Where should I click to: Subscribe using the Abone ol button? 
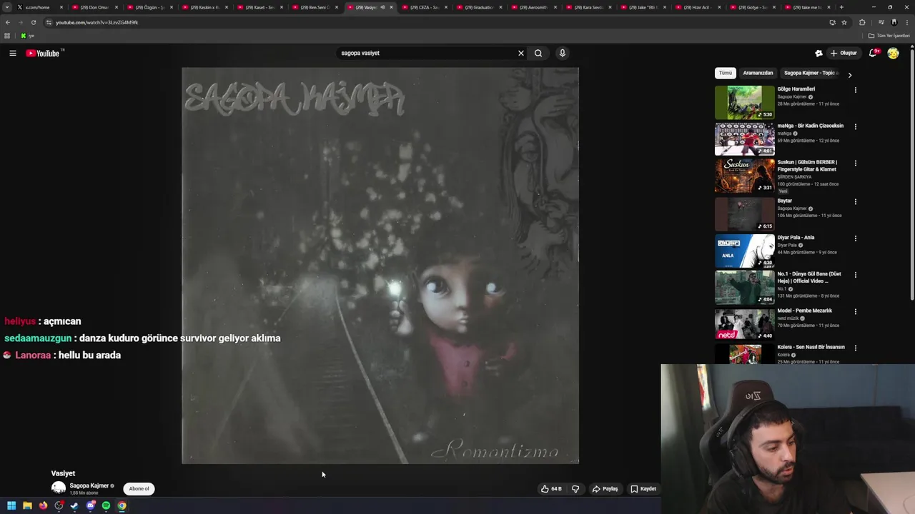tap(139, 488)
